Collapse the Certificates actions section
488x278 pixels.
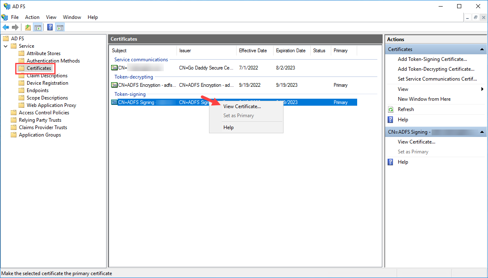pos(482,49)
